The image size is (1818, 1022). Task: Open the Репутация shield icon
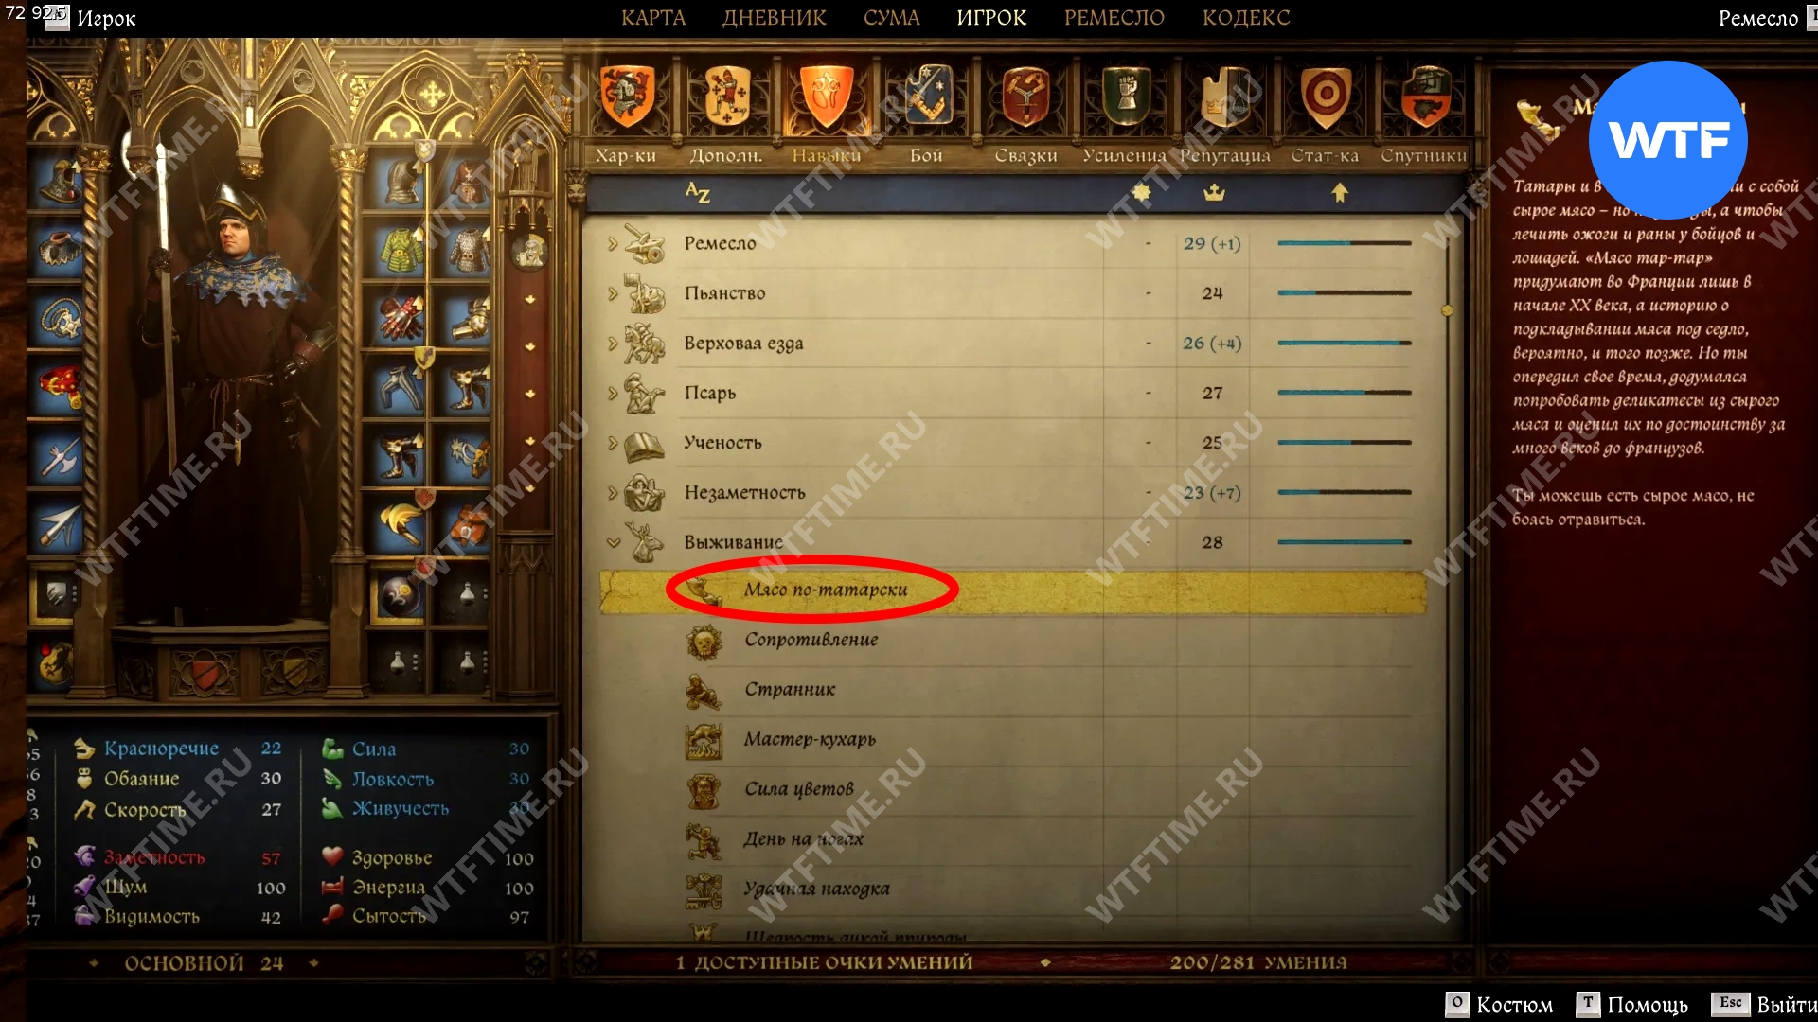[x=1225, y=97]
